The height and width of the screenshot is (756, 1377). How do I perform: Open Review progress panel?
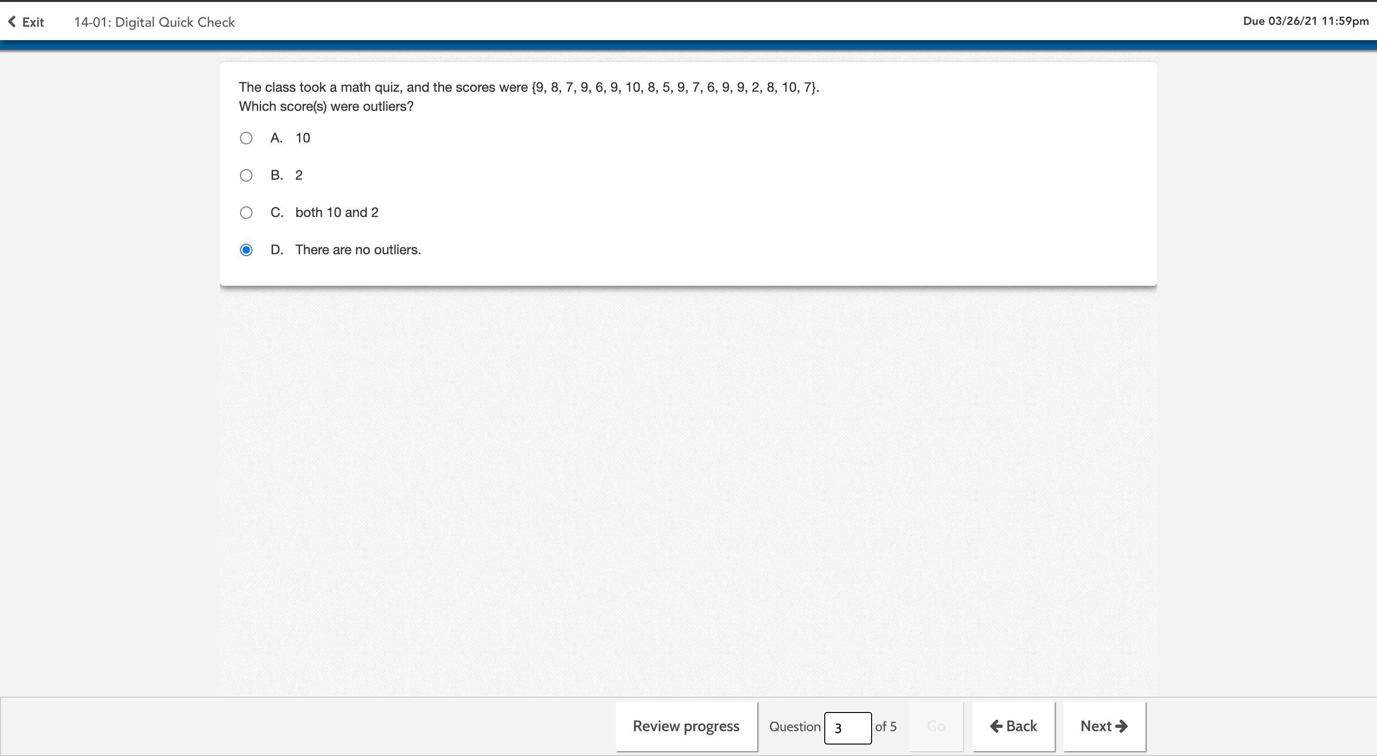click(x=686, y=726)
